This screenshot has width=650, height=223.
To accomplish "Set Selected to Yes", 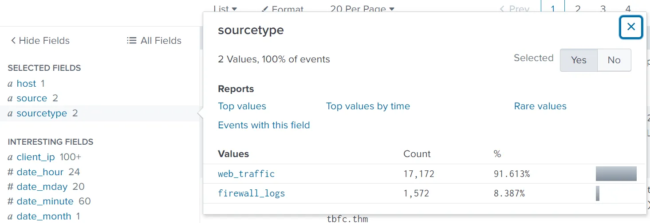I will [579, 60].
